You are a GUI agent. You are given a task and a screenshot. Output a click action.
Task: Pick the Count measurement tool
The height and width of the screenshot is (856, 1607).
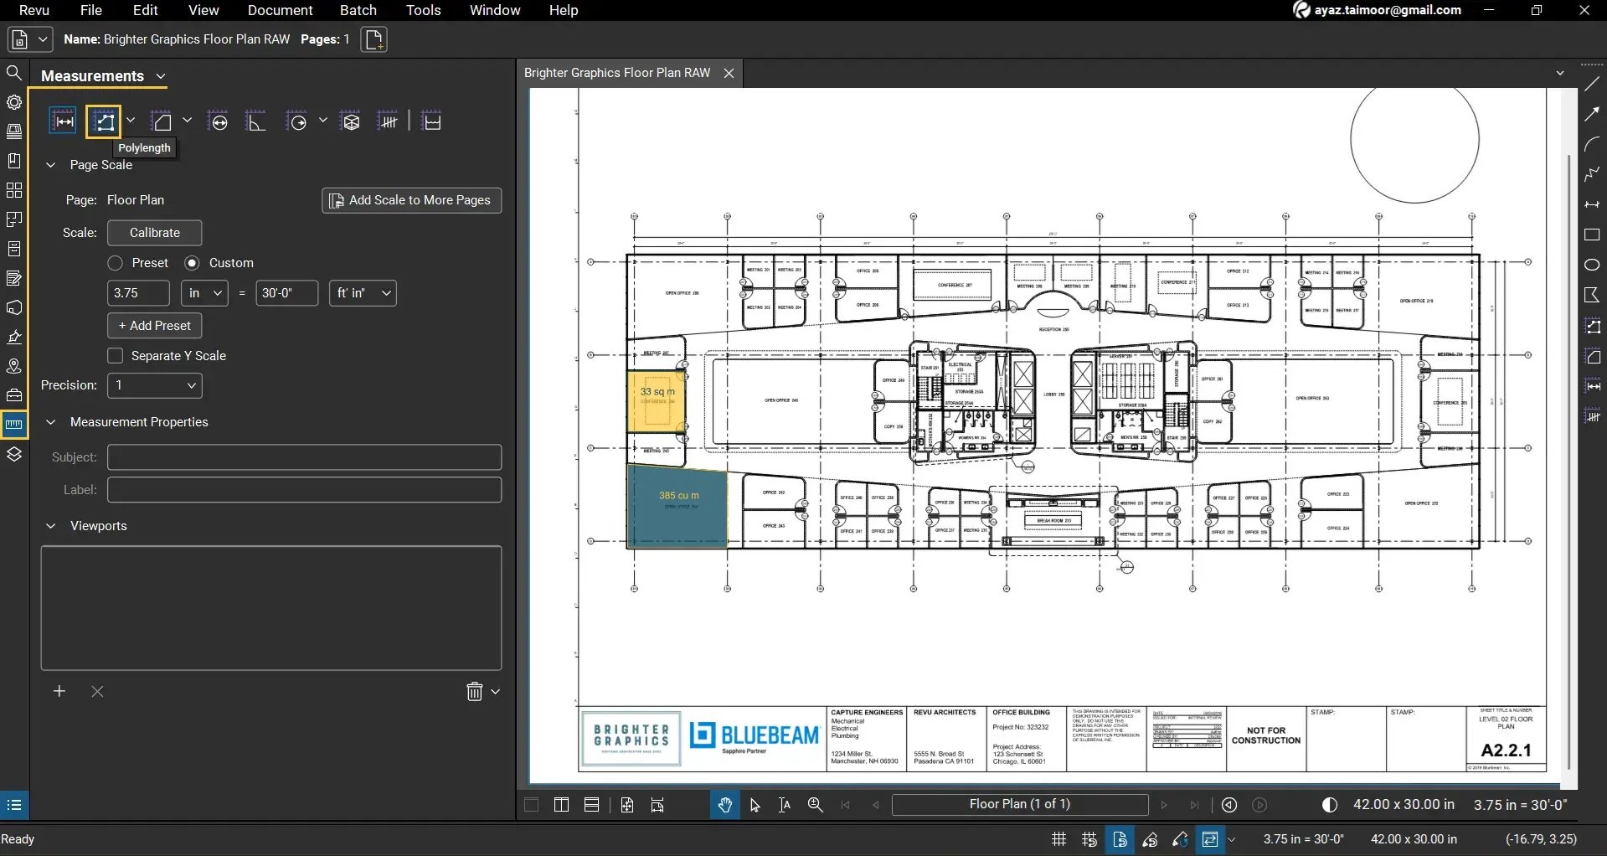pyautogui.click(x=388, y=121)
